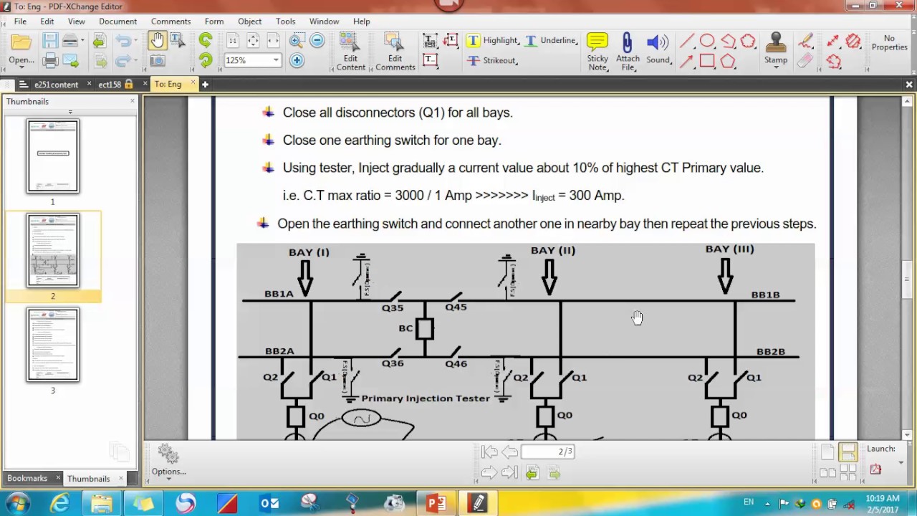Select the marquee zoom magnifier tool
This screenshot has width=917, height=516.
(x=297, y=41)
